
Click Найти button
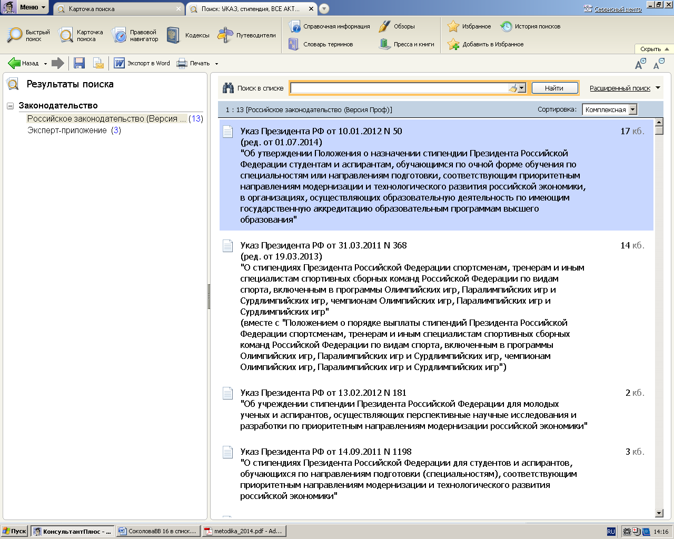[554, 88]
